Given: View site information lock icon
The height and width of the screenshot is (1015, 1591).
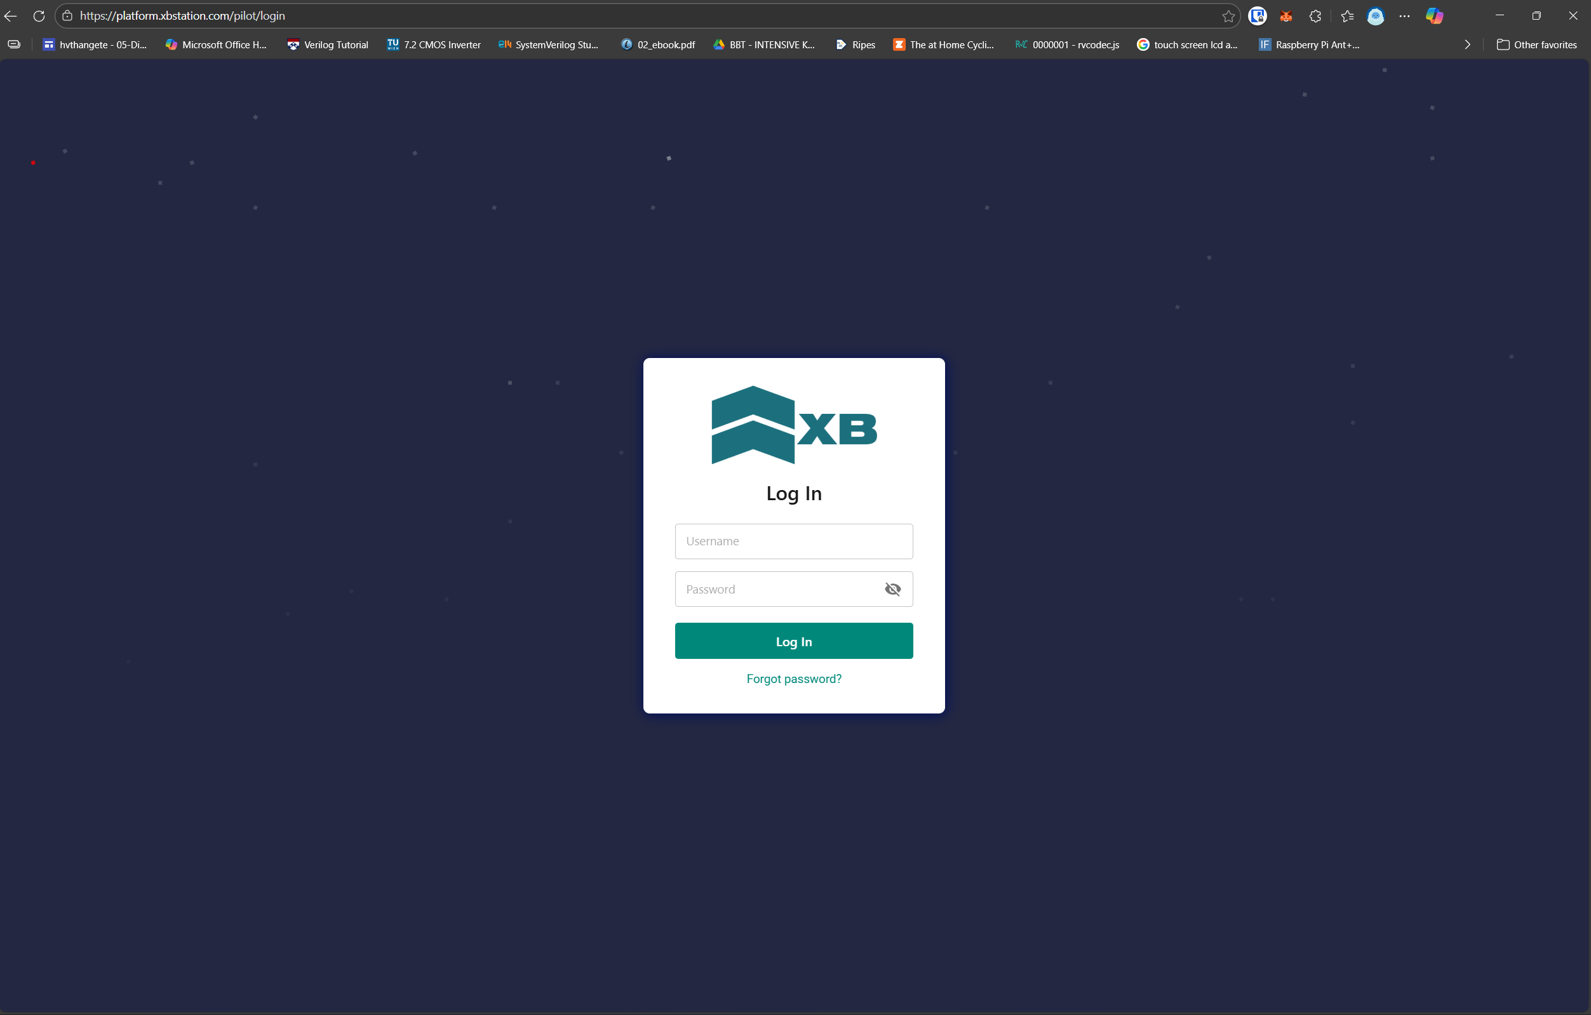Looking at the screenshot, I should (x=67, y=16).
